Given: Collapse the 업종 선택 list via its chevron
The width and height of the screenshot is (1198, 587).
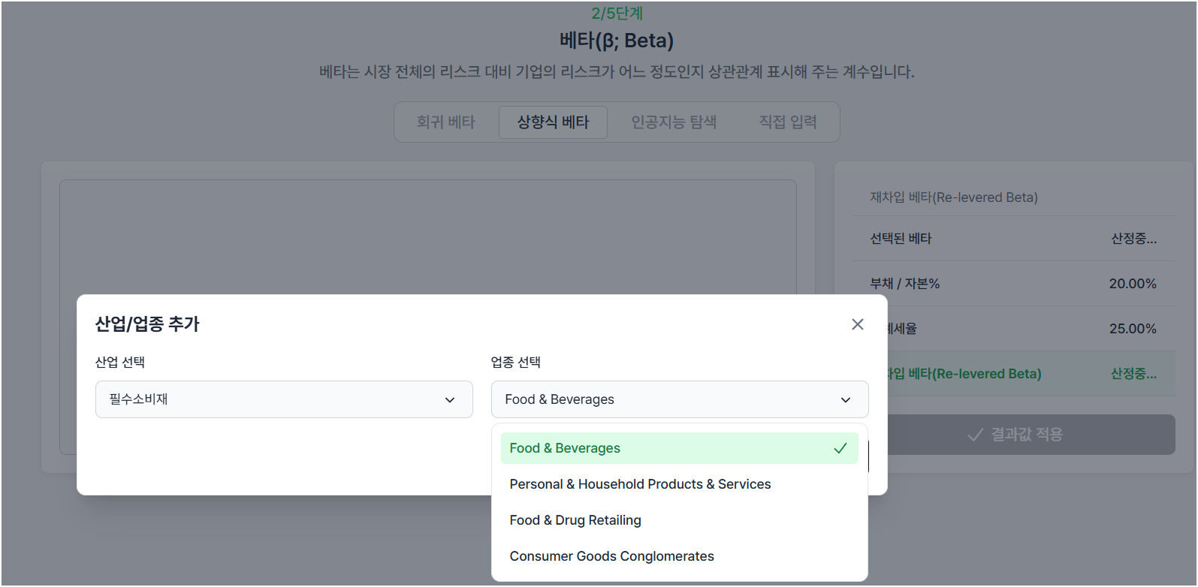Looking at the screenshot, I should click(x=845, y=399).
